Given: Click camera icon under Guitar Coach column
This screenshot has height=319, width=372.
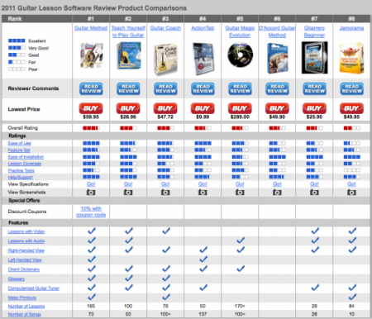Looking at the screenshot, I should coord(165,193).
